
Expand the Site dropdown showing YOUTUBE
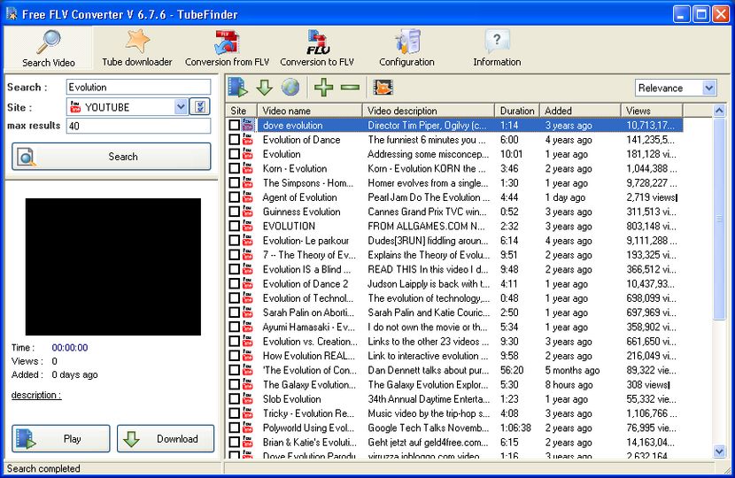tap(181, 107)
